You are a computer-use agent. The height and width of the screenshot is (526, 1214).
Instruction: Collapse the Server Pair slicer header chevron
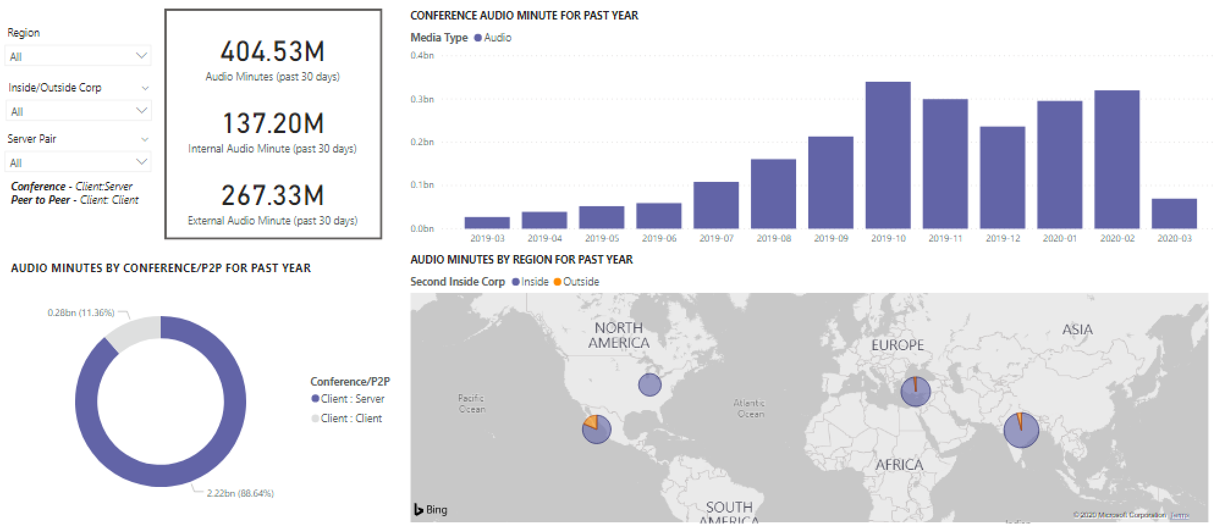pos(145,139)
